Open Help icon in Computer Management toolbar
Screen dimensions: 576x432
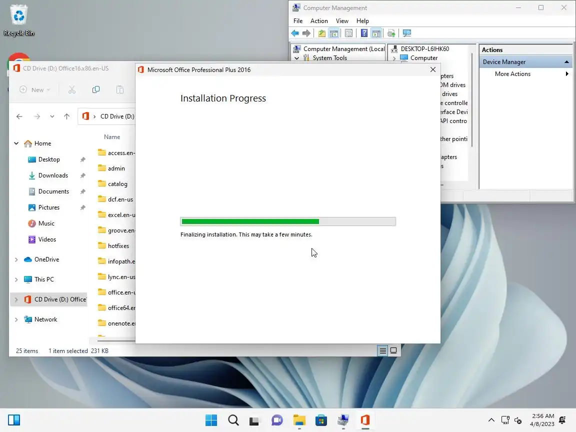[364, 33]
